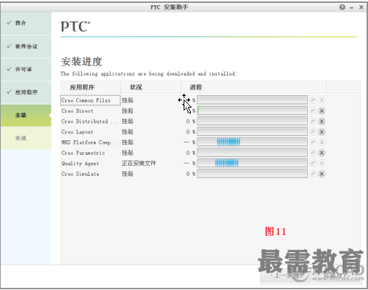Viewport: 368px width, 290px height.
Task: Cancel installation of Creo Direct
Action: (x=322, y=110)
